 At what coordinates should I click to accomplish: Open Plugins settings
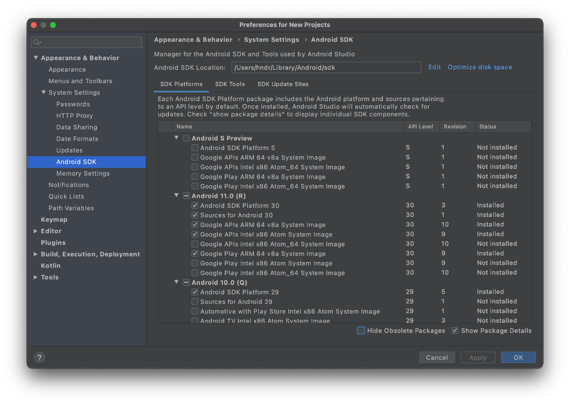coord(53,243)
